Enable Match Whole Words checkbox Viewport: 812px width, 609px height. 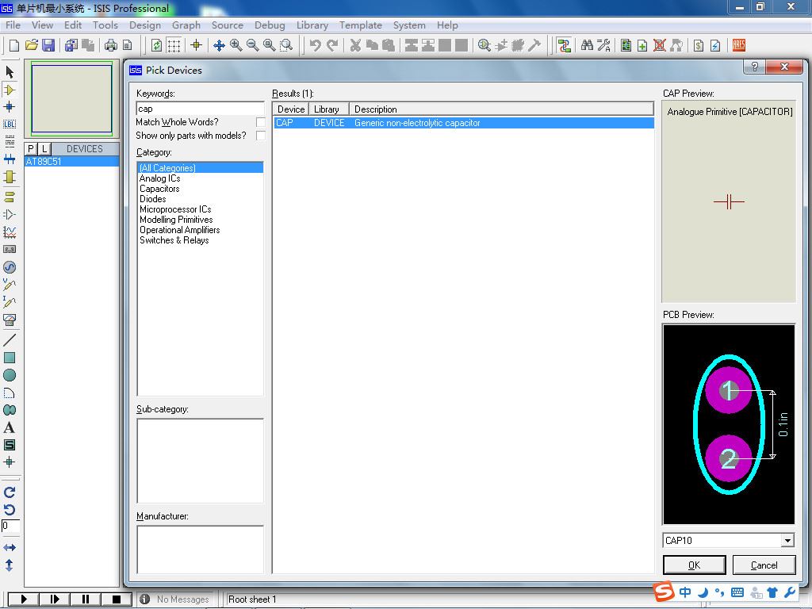coord(260,122)
